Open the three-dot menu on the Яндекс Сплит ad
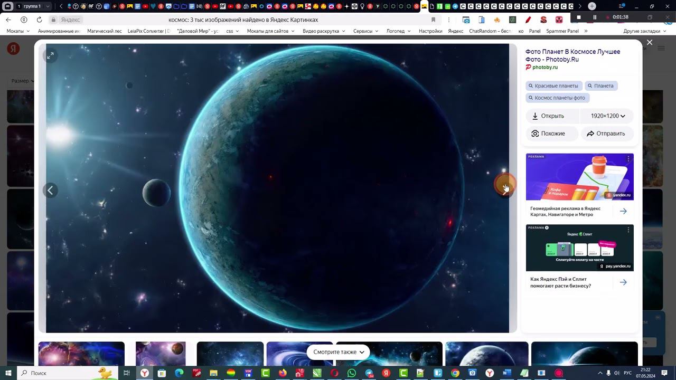This screenshot has height=380, width=676. pos(628,230)
